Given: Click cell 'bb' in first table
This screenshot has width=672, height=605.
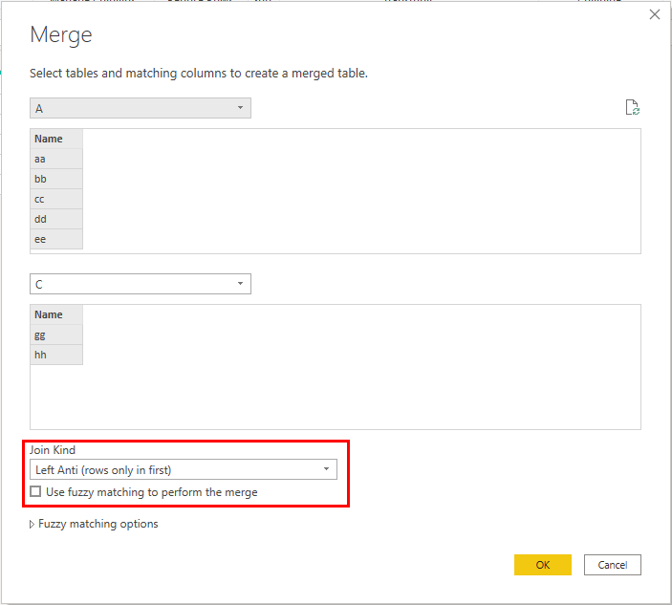Looking at the screenshot, I should (56, 179).
